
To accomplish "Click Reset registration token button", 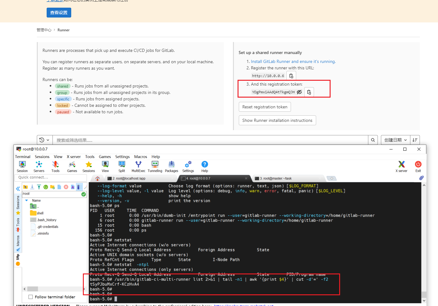I will [265, 107].
